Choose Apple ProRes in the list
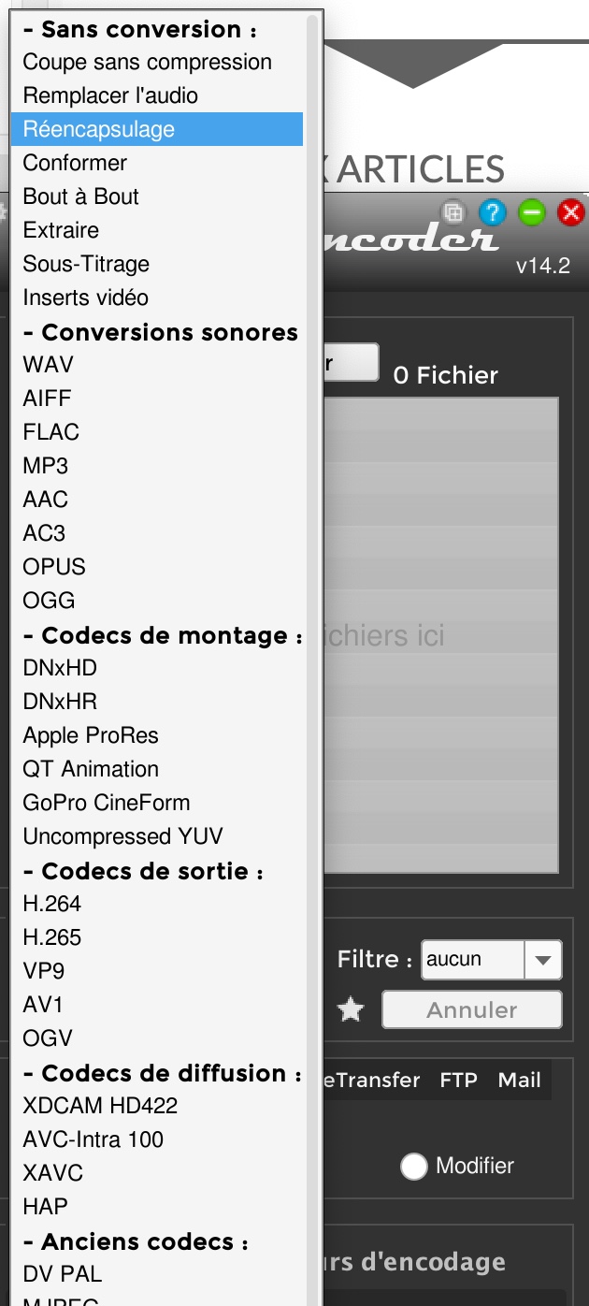 (x=91, y=735)
